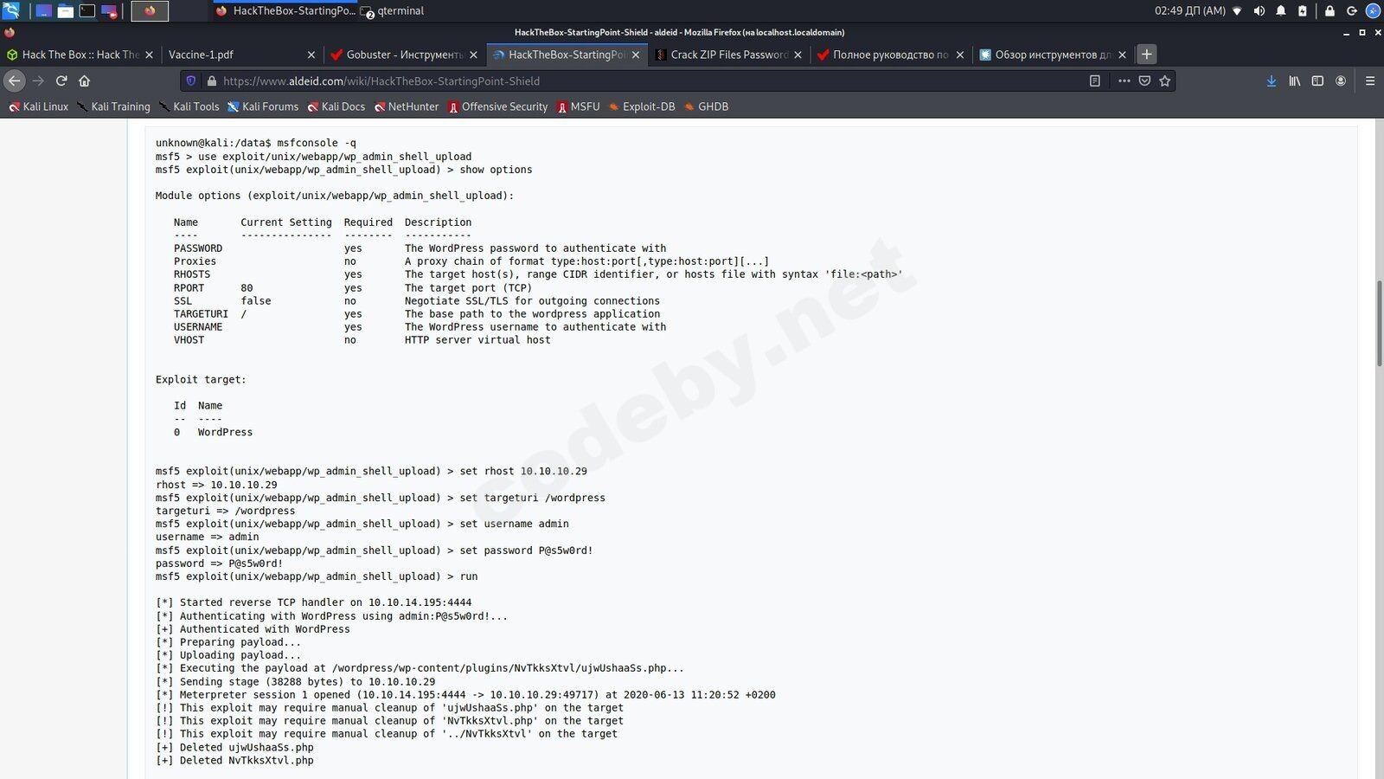This screenshot has height=779, width=1384.
Task: Open the MSFU bookmark
Action: pos(578,106)
